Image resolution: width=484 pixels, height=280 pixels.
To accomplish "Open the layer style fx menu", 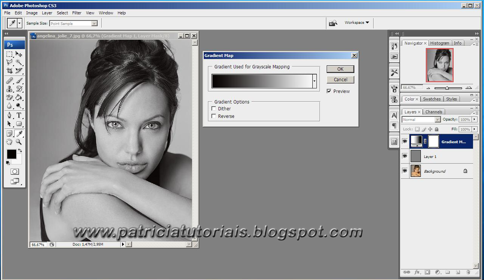I will point(417,272).
